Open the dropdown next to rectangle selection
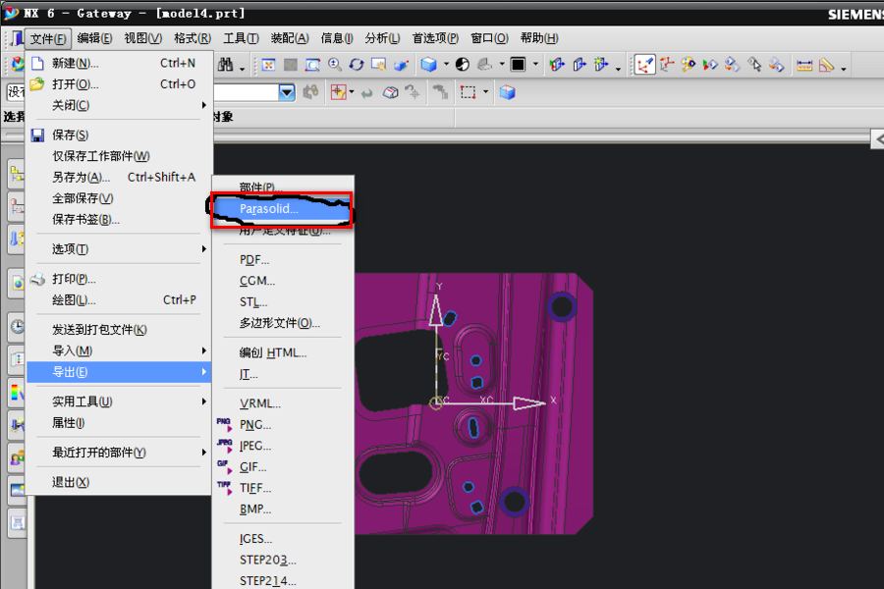 coord(485,92)
